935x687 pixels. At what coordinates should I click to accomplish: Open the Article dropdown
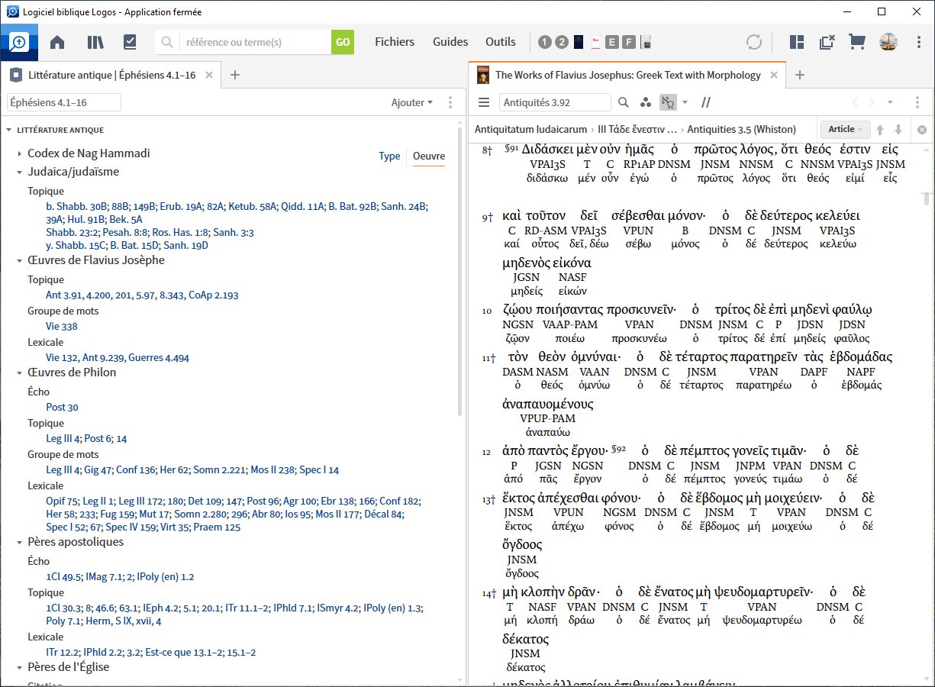point(845,129)
